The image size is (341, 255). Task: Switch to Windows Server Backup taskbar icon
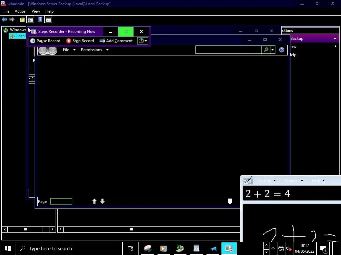[x=180, y=248]
